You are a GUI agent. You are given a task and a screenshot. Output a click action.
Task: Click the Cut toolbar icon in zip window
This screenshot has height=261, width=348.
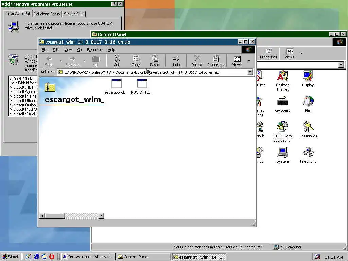[x=117, y=61]
